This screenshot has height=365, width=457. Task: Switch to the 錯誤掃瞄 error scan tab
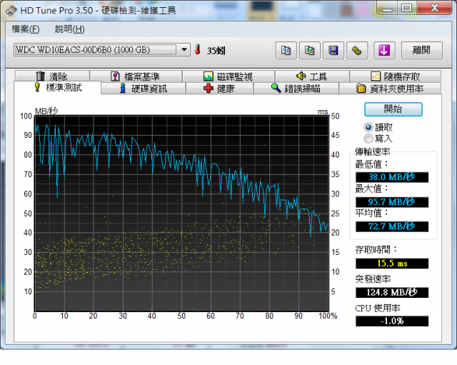(x=296, y=89)
